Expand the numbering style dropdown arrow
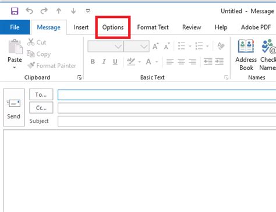 point(207,46)
